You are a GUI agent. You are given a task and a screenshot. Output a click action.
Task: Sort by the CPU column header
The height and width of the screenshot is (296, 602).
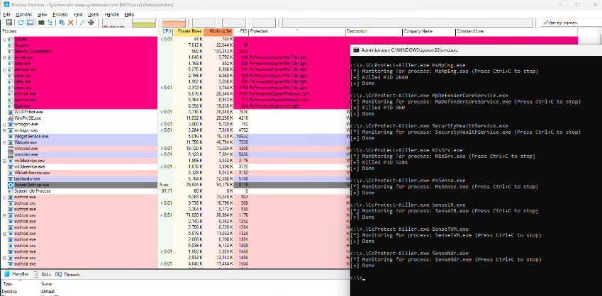point(165,31)
